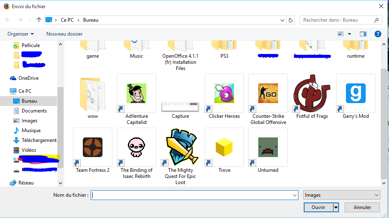Viewport: 389px width, 218px height.
Task: Click the search magnifier icon
Action: pos(376,20)
